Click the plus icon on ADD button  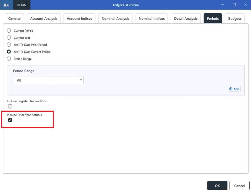click(x=231, y=89)
